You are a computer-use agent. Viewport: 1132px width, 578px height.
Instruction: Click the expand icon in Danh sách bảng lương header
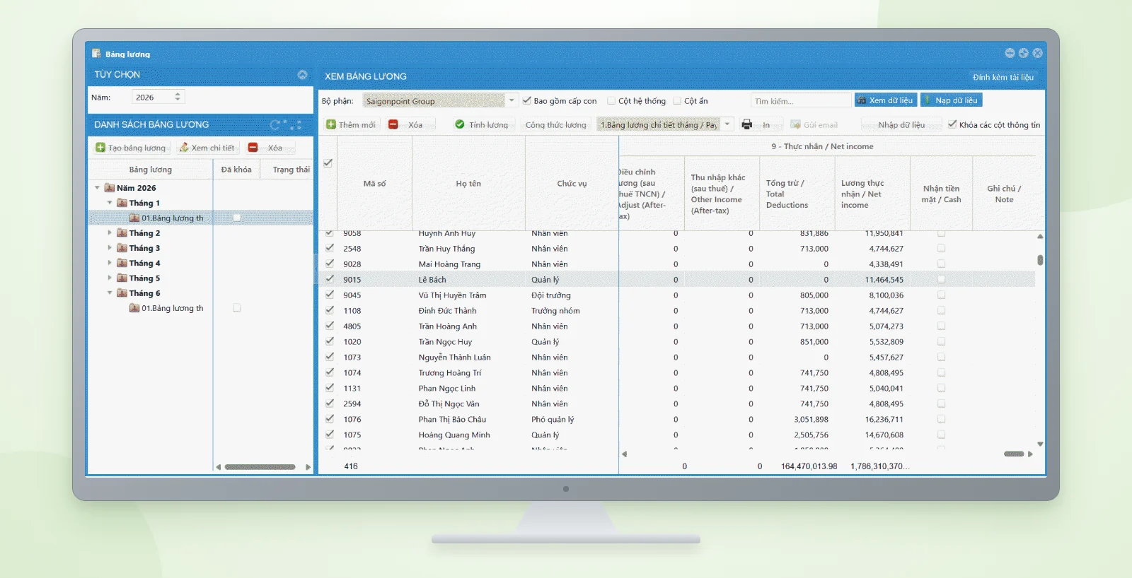pyautogui.click(x=297, y=125)
